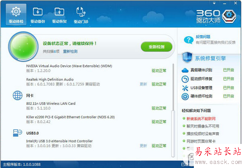Click the USB3.0 category heading
This screenshot has height=168, width=242.
pos(33,133)
